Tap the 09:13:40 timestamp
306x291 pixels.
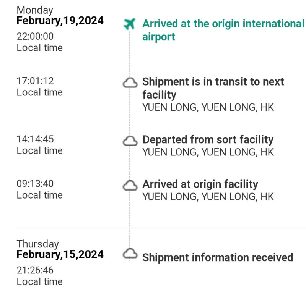click(x=35, y=184)
